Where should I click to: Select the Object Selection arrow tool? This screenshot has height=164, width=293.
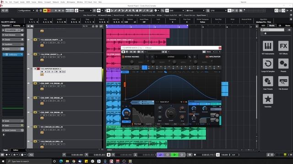click(x=109, y=10)
